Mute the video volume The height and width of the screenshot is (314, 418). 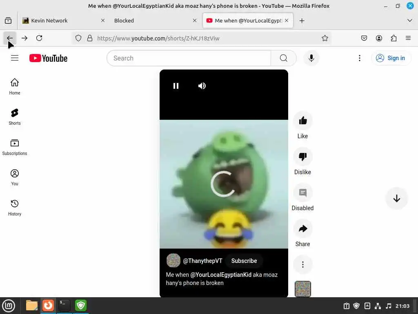pos(202,86)
